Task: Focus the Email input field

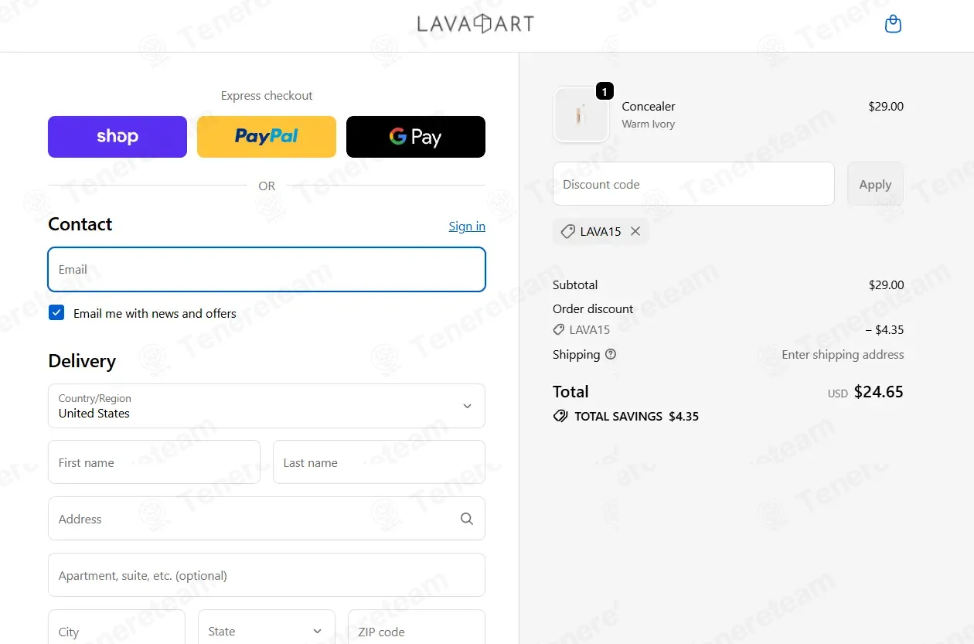Action: pos(267,269)
